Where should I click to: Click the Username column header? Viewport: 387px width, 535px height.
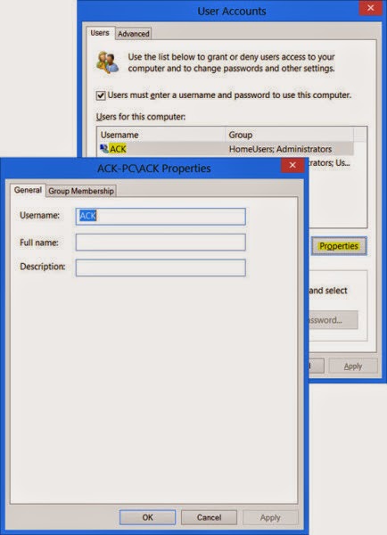[x=161, y=135]
